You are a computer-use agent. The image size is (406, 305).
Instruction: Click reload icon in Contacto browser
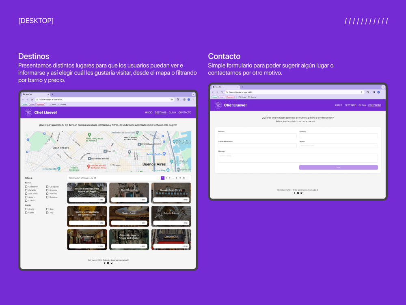222,92
